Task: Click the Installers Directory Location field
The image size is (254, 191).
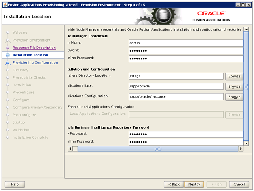Action: (176, 76)
